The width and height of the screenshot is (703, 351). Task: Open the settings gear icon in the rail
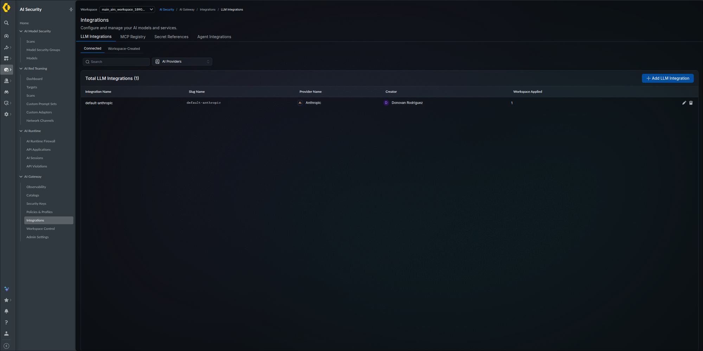(x=6, y=114)
